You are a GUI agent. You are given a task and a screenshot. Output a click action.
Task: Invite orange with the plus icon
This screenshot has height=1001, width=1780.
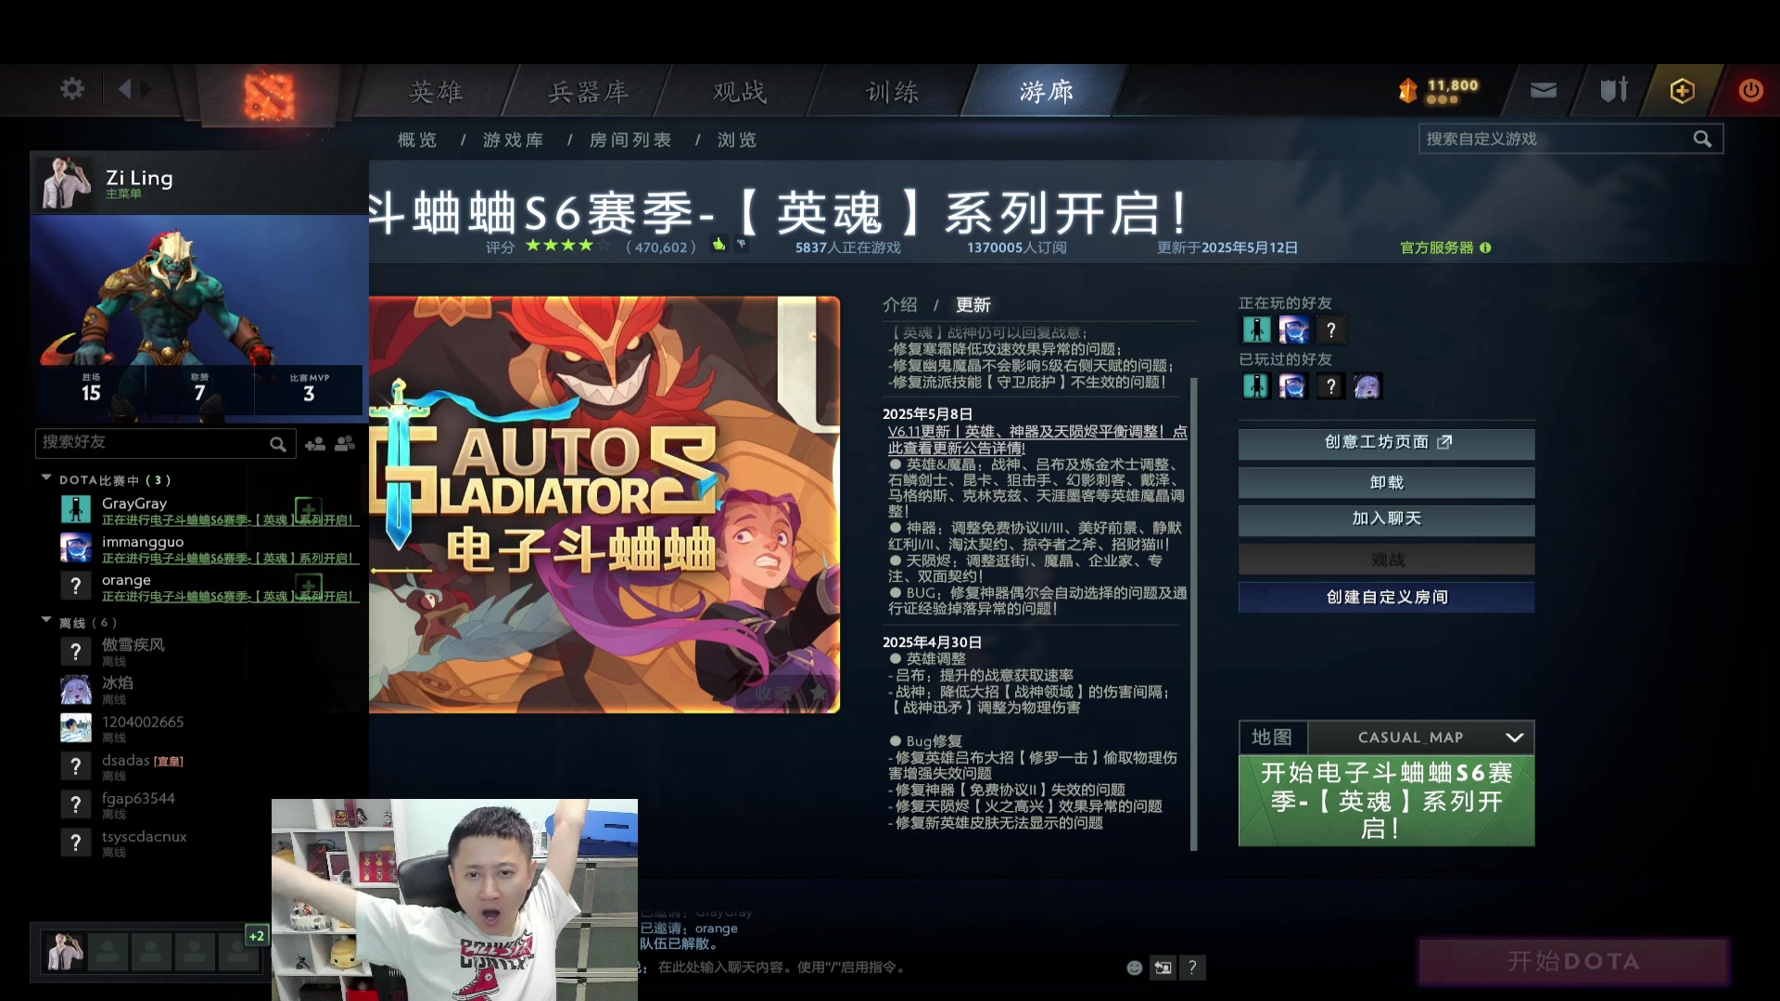tap(308, 586)
